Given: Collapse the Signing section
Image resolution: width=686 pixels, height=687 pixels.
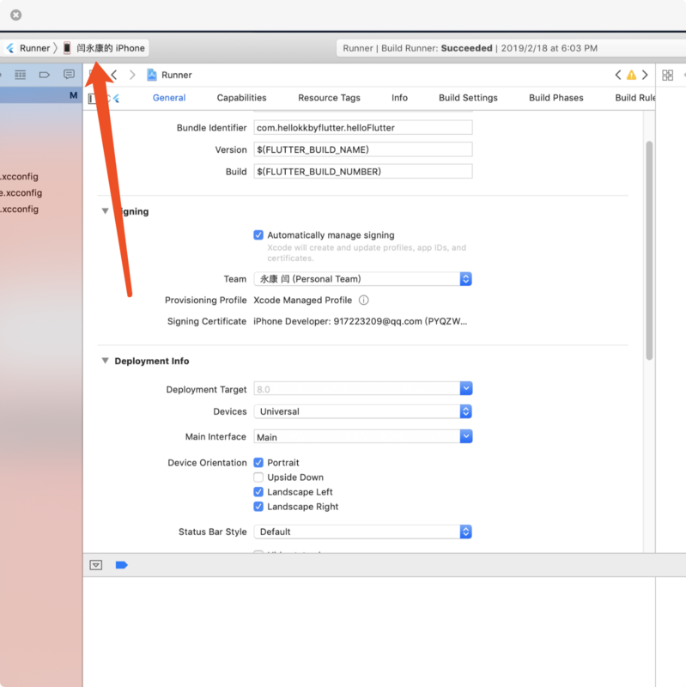Looking at the screenshot, I should [105, 211].
